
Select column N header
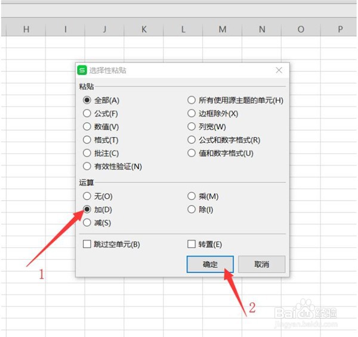262,29
